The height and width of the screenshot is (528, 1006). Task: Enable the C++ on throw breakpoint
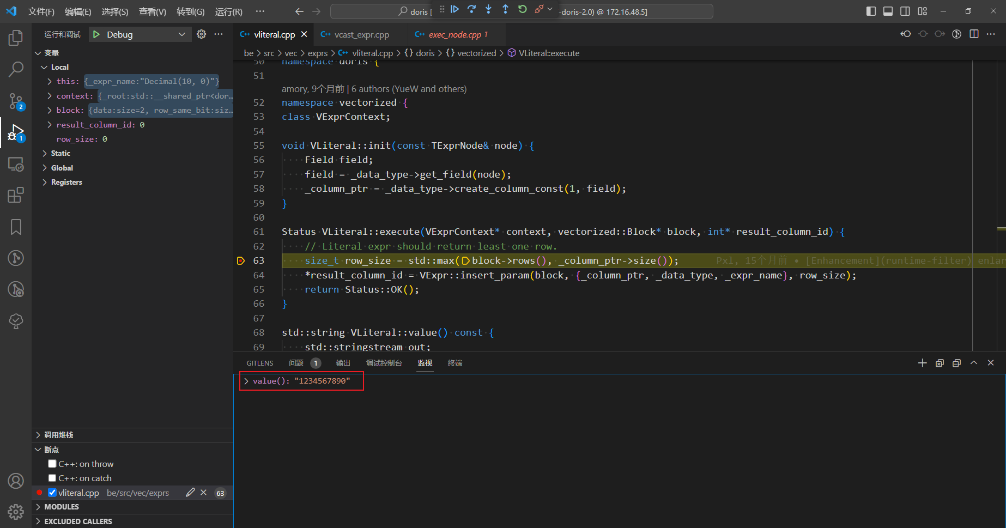pyautogui.click(x=52, y=464)
